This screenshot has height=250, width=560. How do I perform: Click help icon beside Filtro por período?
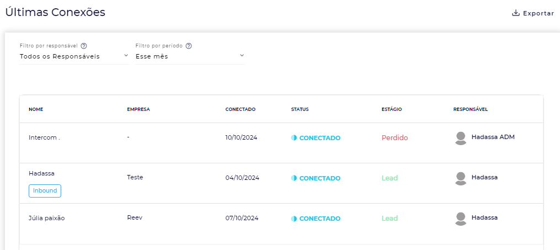[x=189, y=46]
